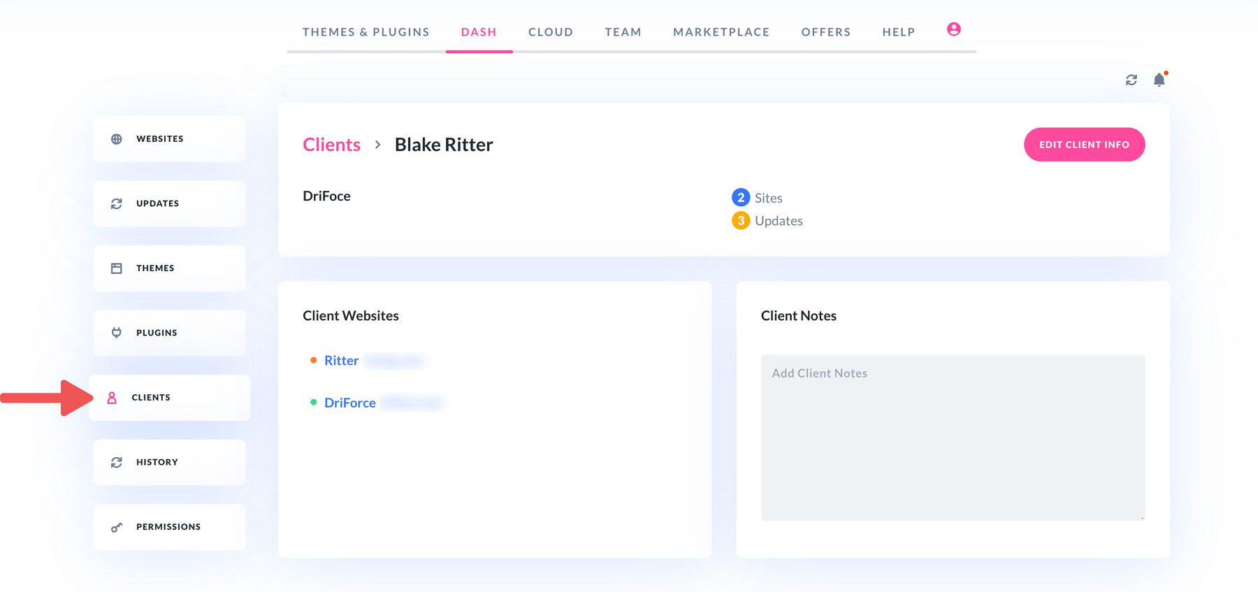Click the 3 Updates count badge
The height and width of the screenshot is (592, 1258).
tap(741, 221)
